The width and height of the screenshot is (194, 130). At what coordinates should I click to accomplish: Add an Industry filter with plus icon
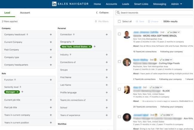tap(107, 55)
